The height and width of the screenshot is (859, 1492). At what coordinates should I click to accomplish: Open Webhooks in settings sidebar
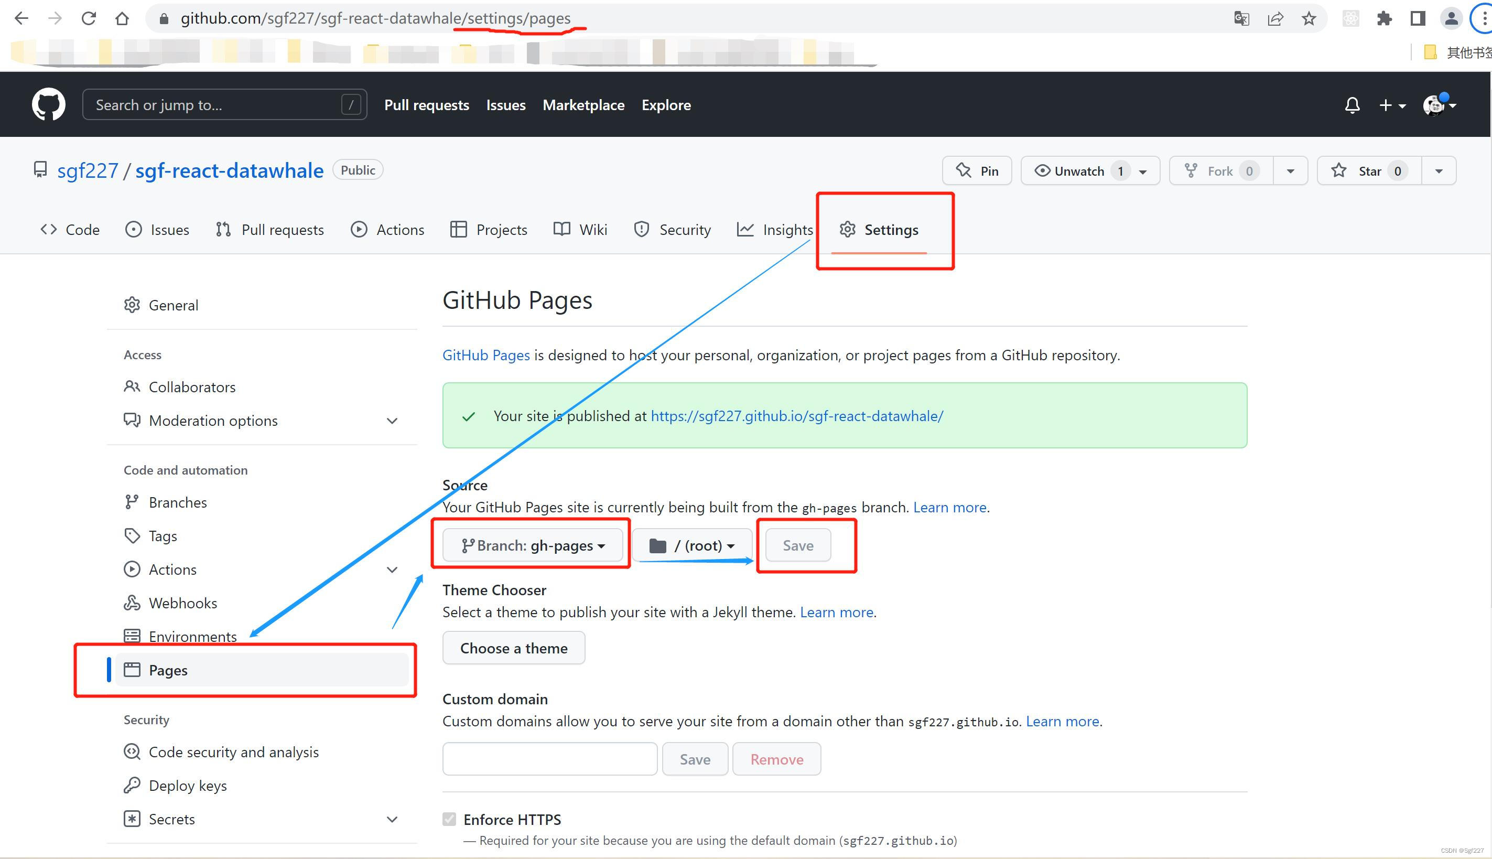(x=183, y=603)
